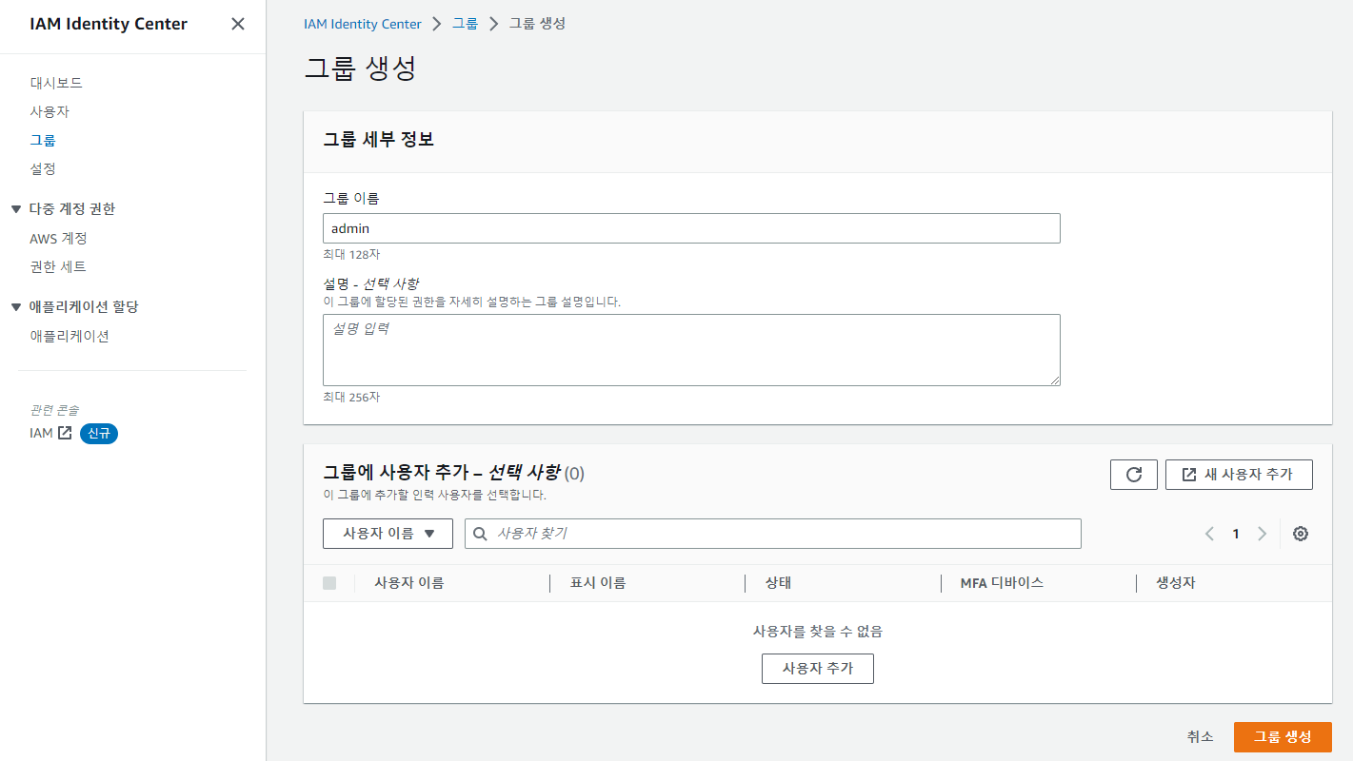
Task: Open 사용자 in the sidebar
Action: click(x=50, y=111)
